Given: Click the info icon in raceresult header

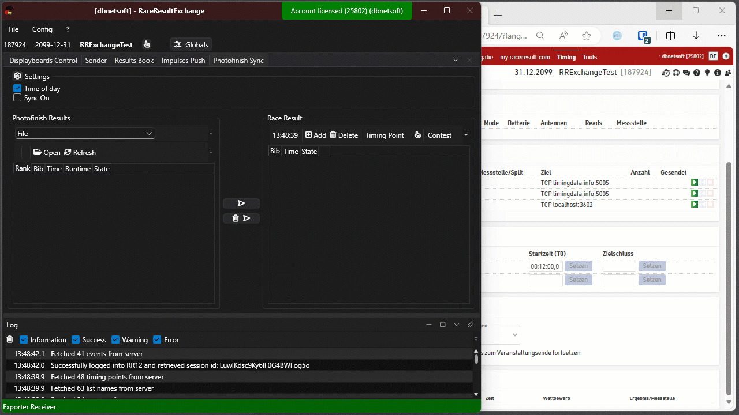Looking at the screenshot, I should [718, 73].
